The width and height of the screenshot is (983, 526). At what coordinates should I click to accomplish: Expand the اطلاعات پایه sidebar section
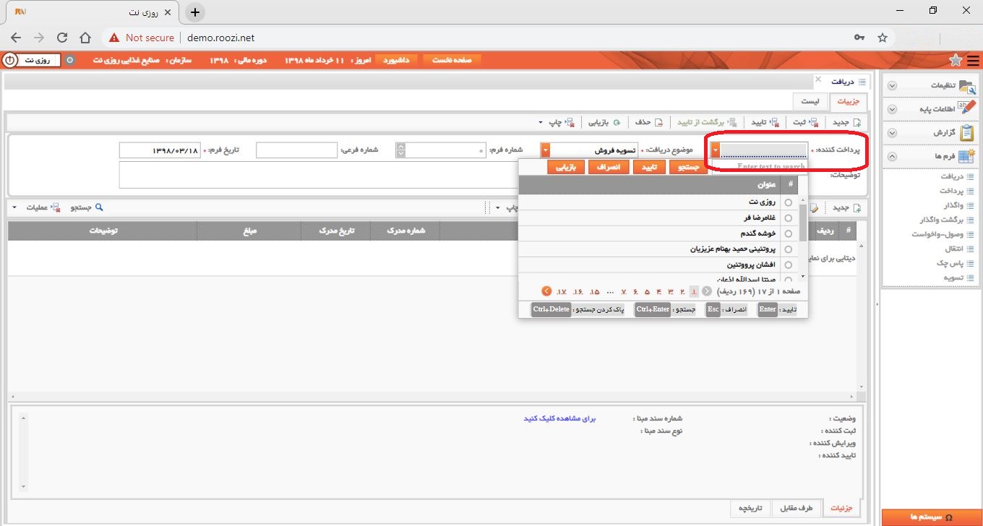click(x=892, y=109)
